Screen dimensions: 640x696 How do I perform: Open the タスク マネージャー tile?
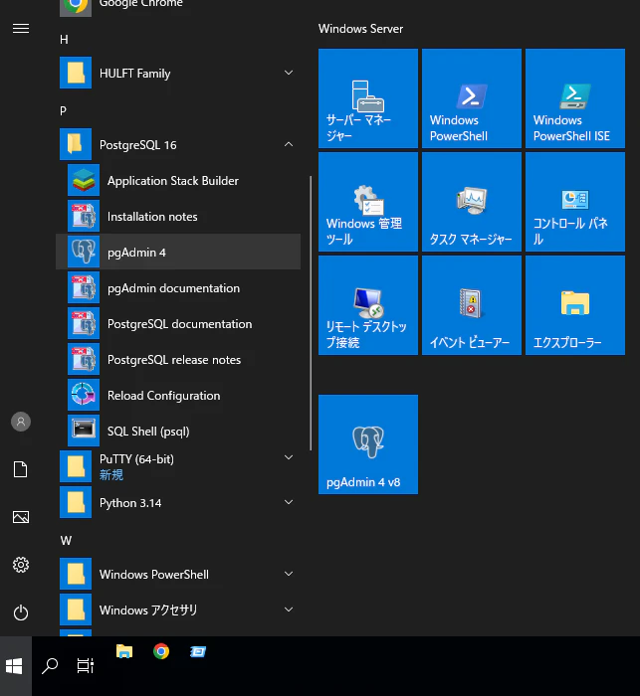tap(472, 202)
